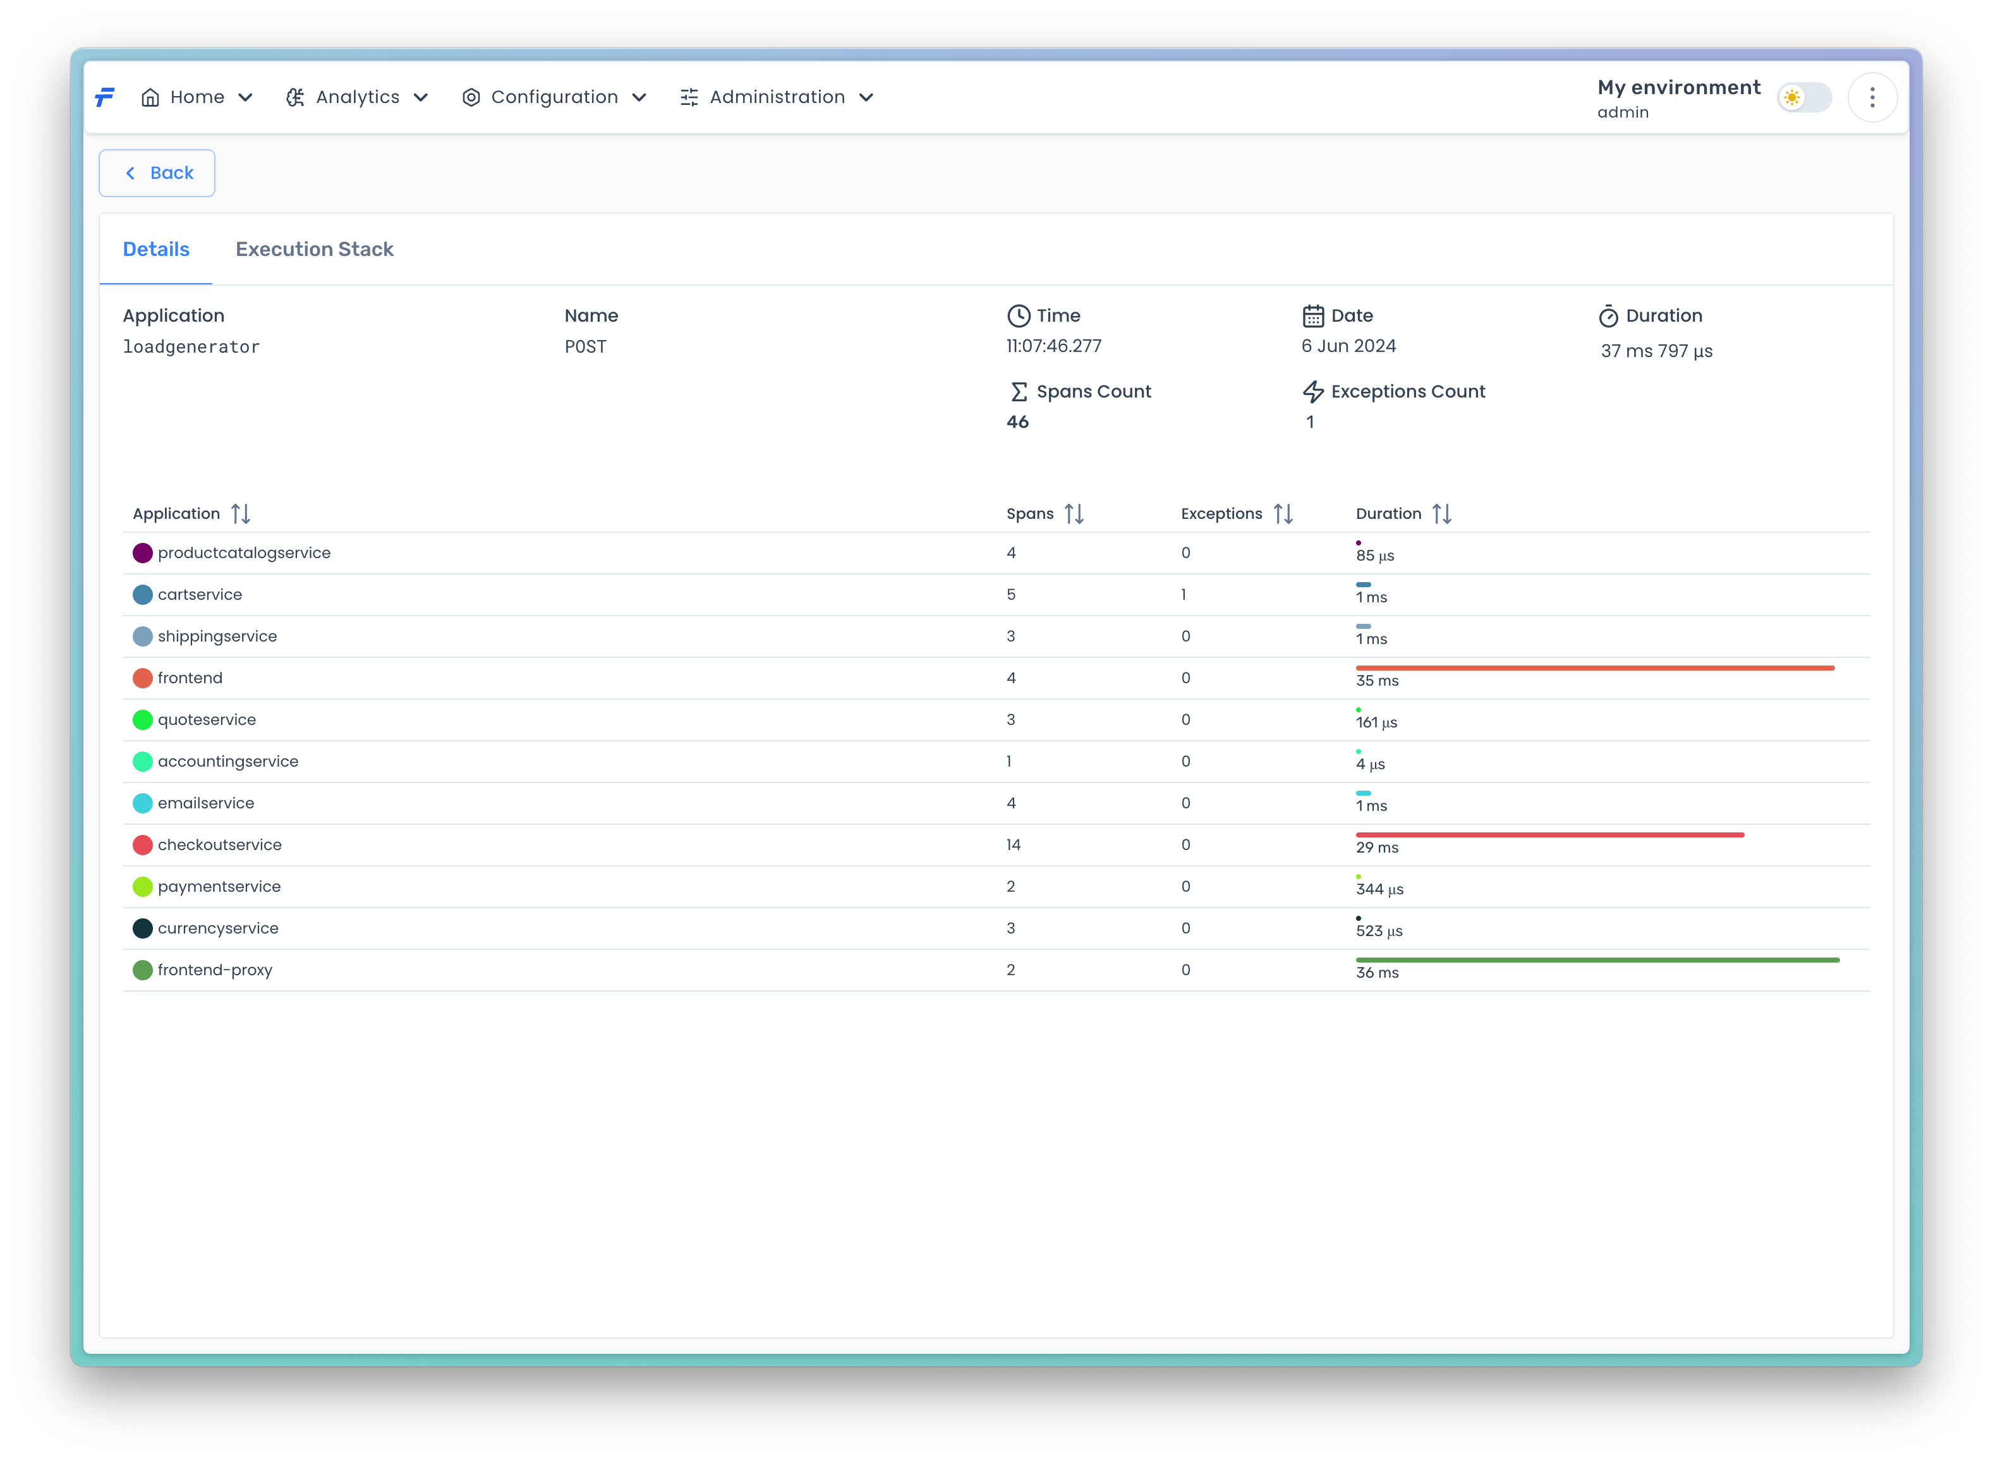This screenshot has width=1993, height=1460.
Task: Select the Details tab
Action: tap(155, 249)
